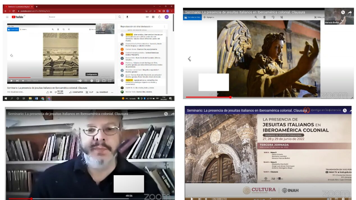The height and width of the screenshot is (200, 356).
Task: Expand 'Reproducción del chat destacado' dropdown
Action: pos(137,27)
